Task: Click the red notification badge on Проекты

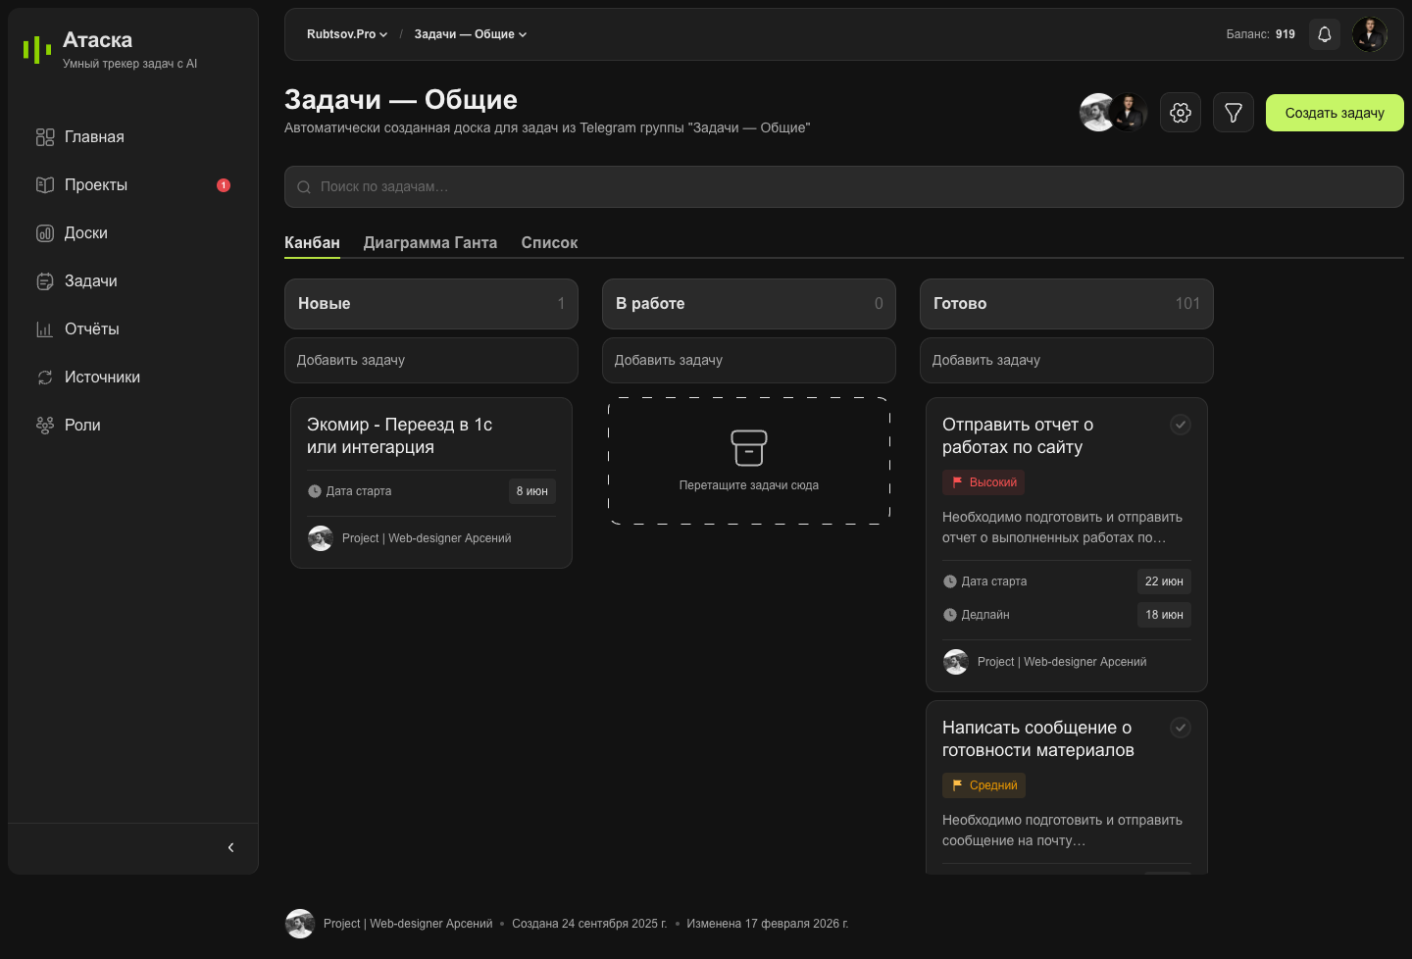Action: [x=224, y=185]
